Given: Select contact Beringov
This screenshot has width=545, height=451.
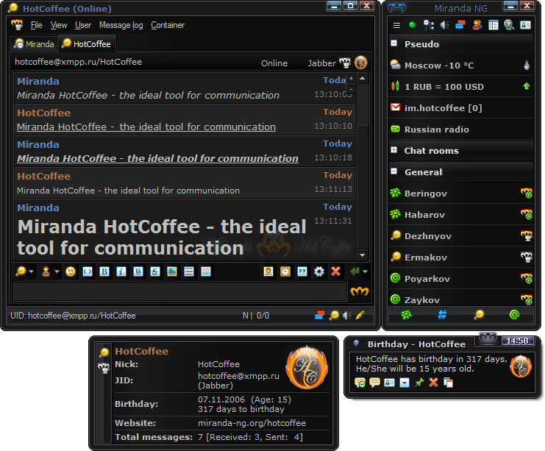Looking at the screenshot, I should 461,193.
